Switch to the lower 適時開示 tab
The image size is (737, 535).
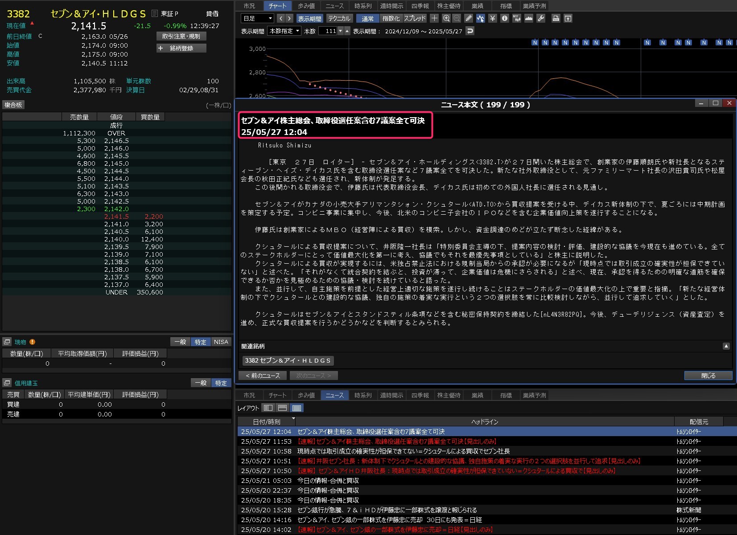pyautogui.click(x=391, y=395)
